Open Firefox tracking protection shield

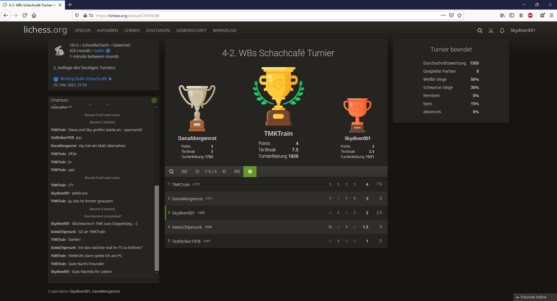[x=77, y=16]
